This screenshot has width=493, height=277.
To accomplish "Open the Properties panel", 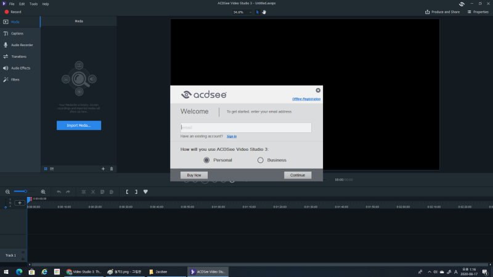I will point(478,12).
